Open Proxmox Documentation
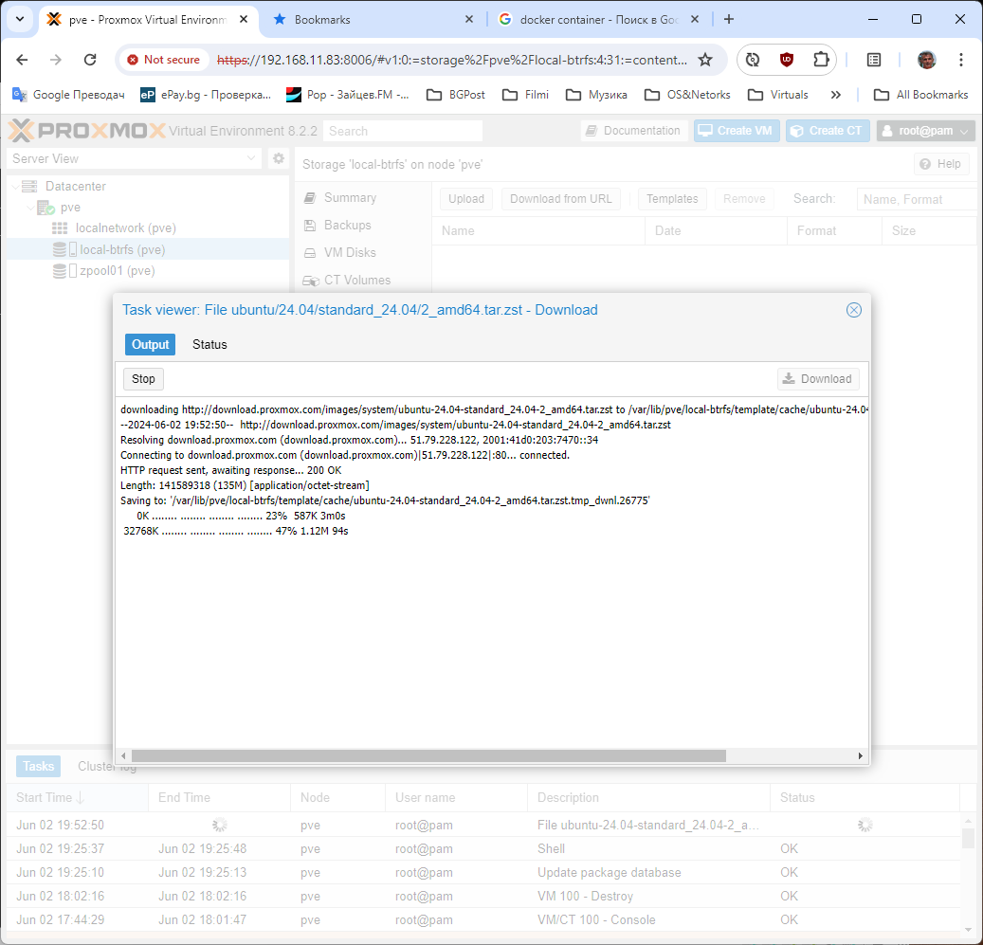Viewport: 983px width, 945px height. point(633,131)
